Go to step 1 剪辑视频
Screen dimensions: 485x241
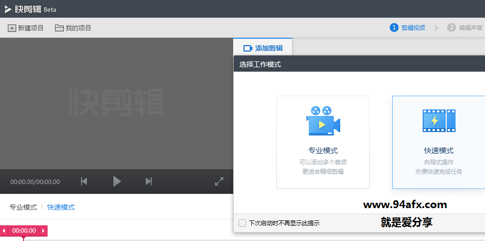click(x=407, y=28)
